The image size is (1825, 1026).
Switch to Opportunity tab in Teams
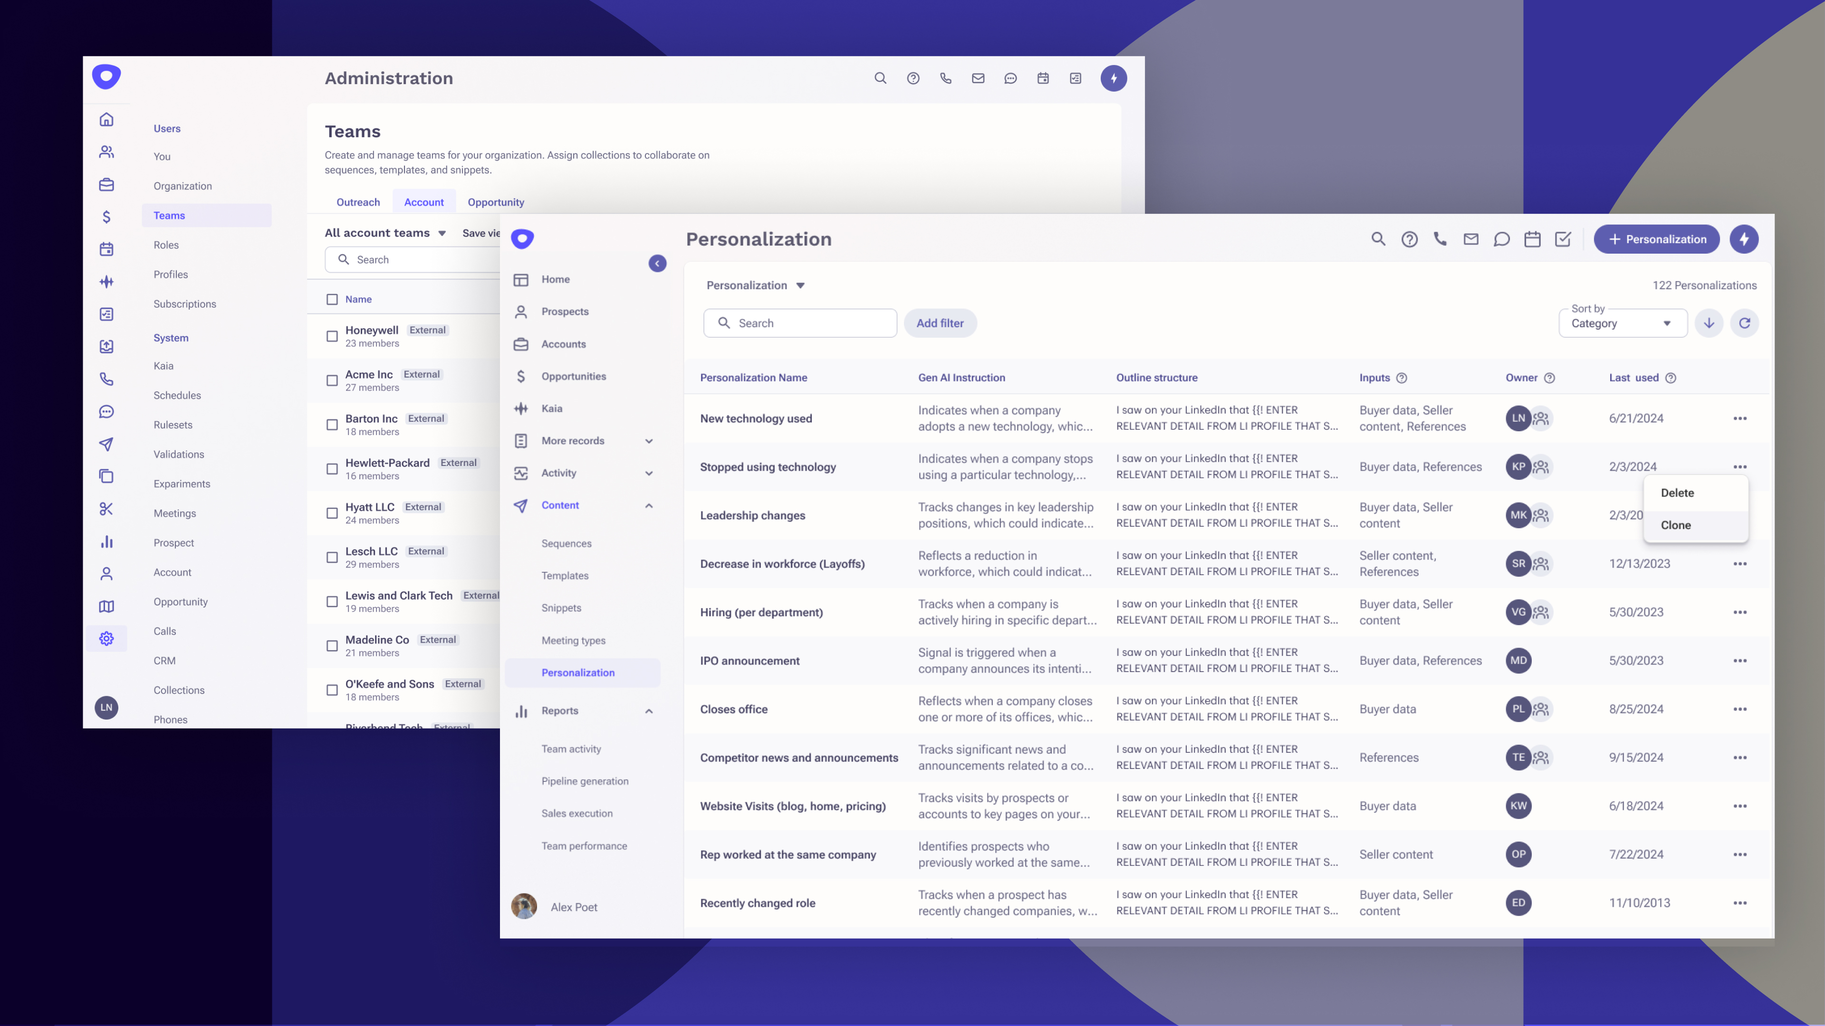[x=496, y=202]
